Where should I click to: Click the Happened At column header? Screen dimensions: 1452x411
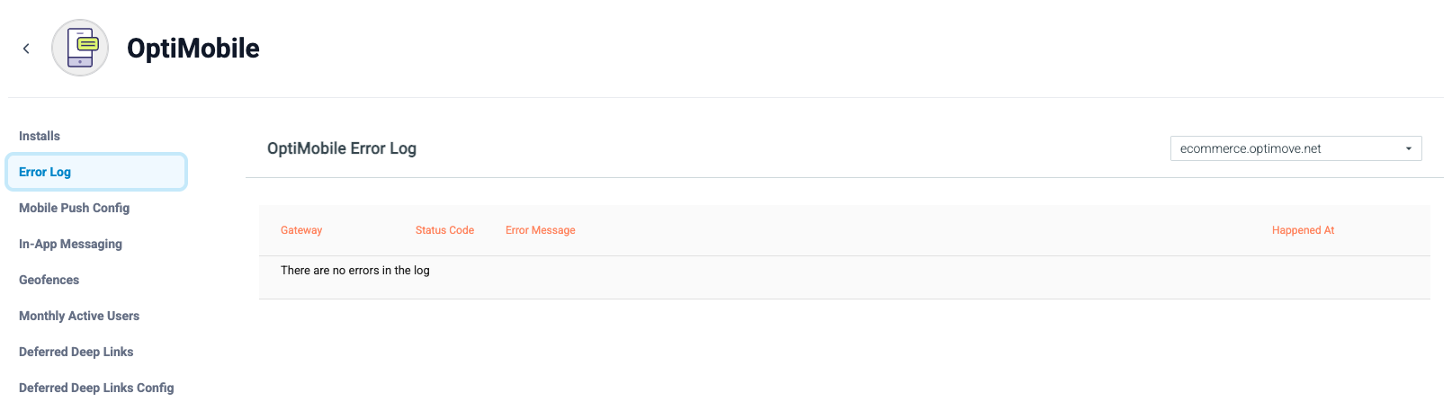tap(1303, 230)
